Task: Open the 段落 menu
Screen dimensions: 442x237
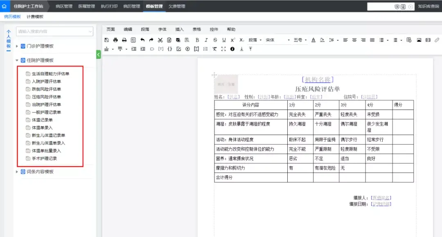Action: click(x=145, y=29)
